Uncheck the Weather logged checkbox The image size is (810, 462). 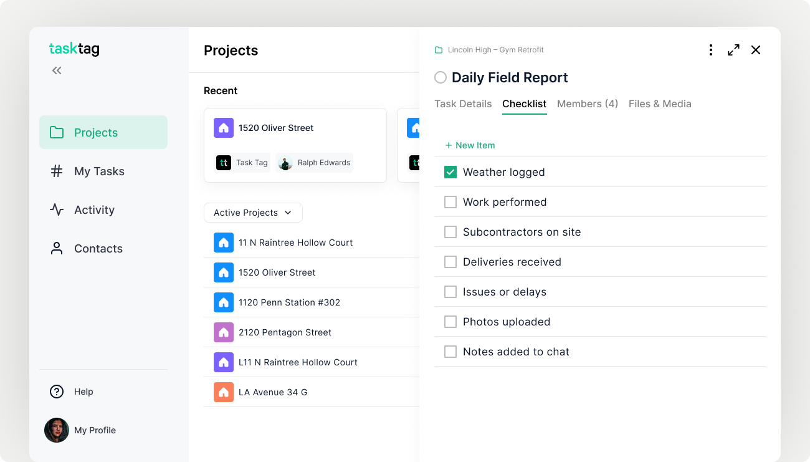(x=450, y=172)
